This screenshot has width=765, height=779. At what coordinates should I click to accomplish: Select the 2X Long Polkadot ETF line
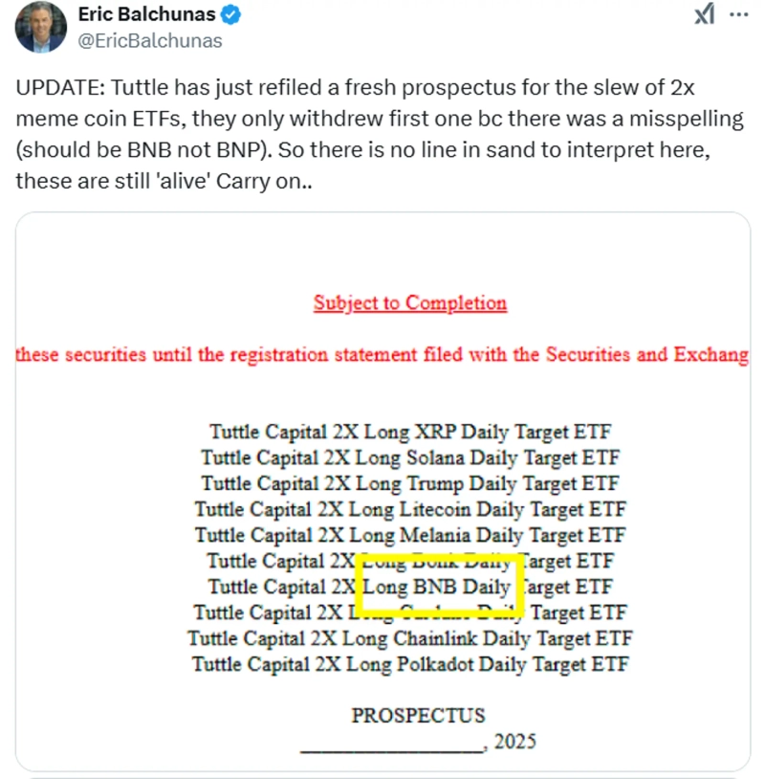coord(410,663)
